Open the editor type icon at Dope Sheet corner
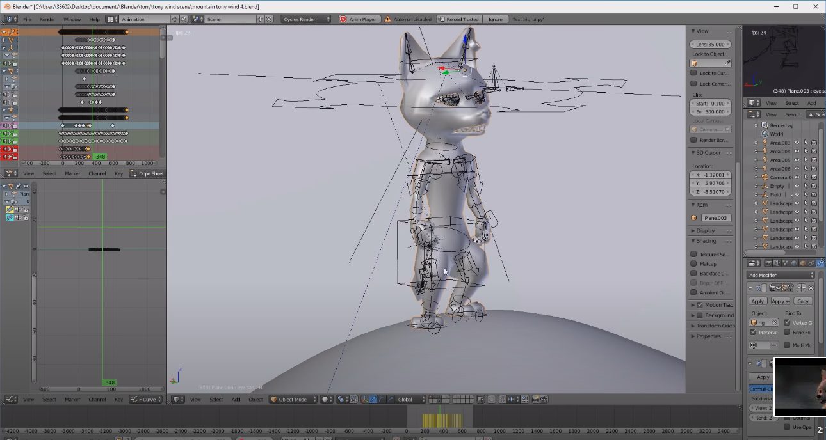 click(10, 173)
